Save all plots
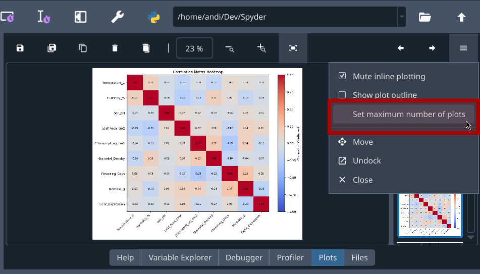The image size is (480, 274). pos(51,48)
